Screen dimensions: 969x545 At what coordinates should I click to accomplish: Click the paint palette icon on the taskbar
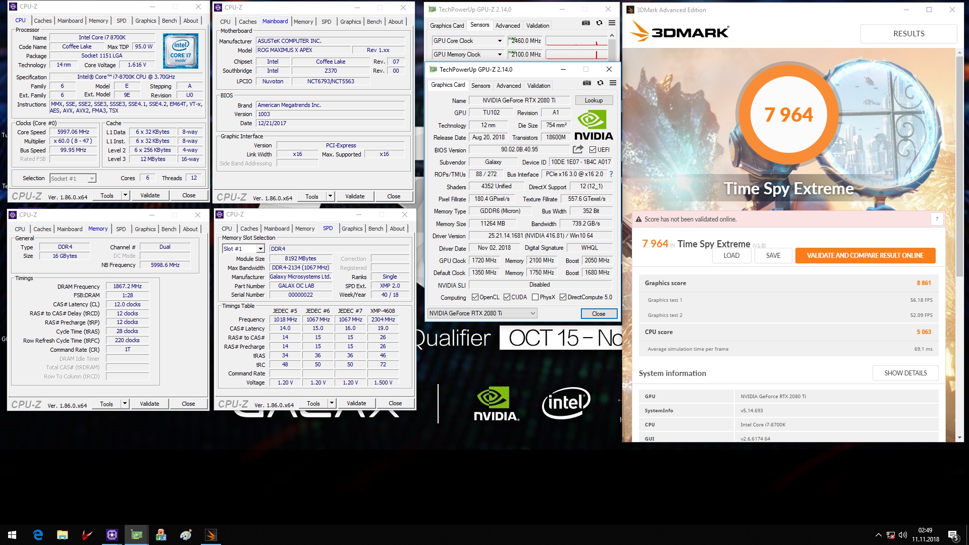click(x=186, y=535)
